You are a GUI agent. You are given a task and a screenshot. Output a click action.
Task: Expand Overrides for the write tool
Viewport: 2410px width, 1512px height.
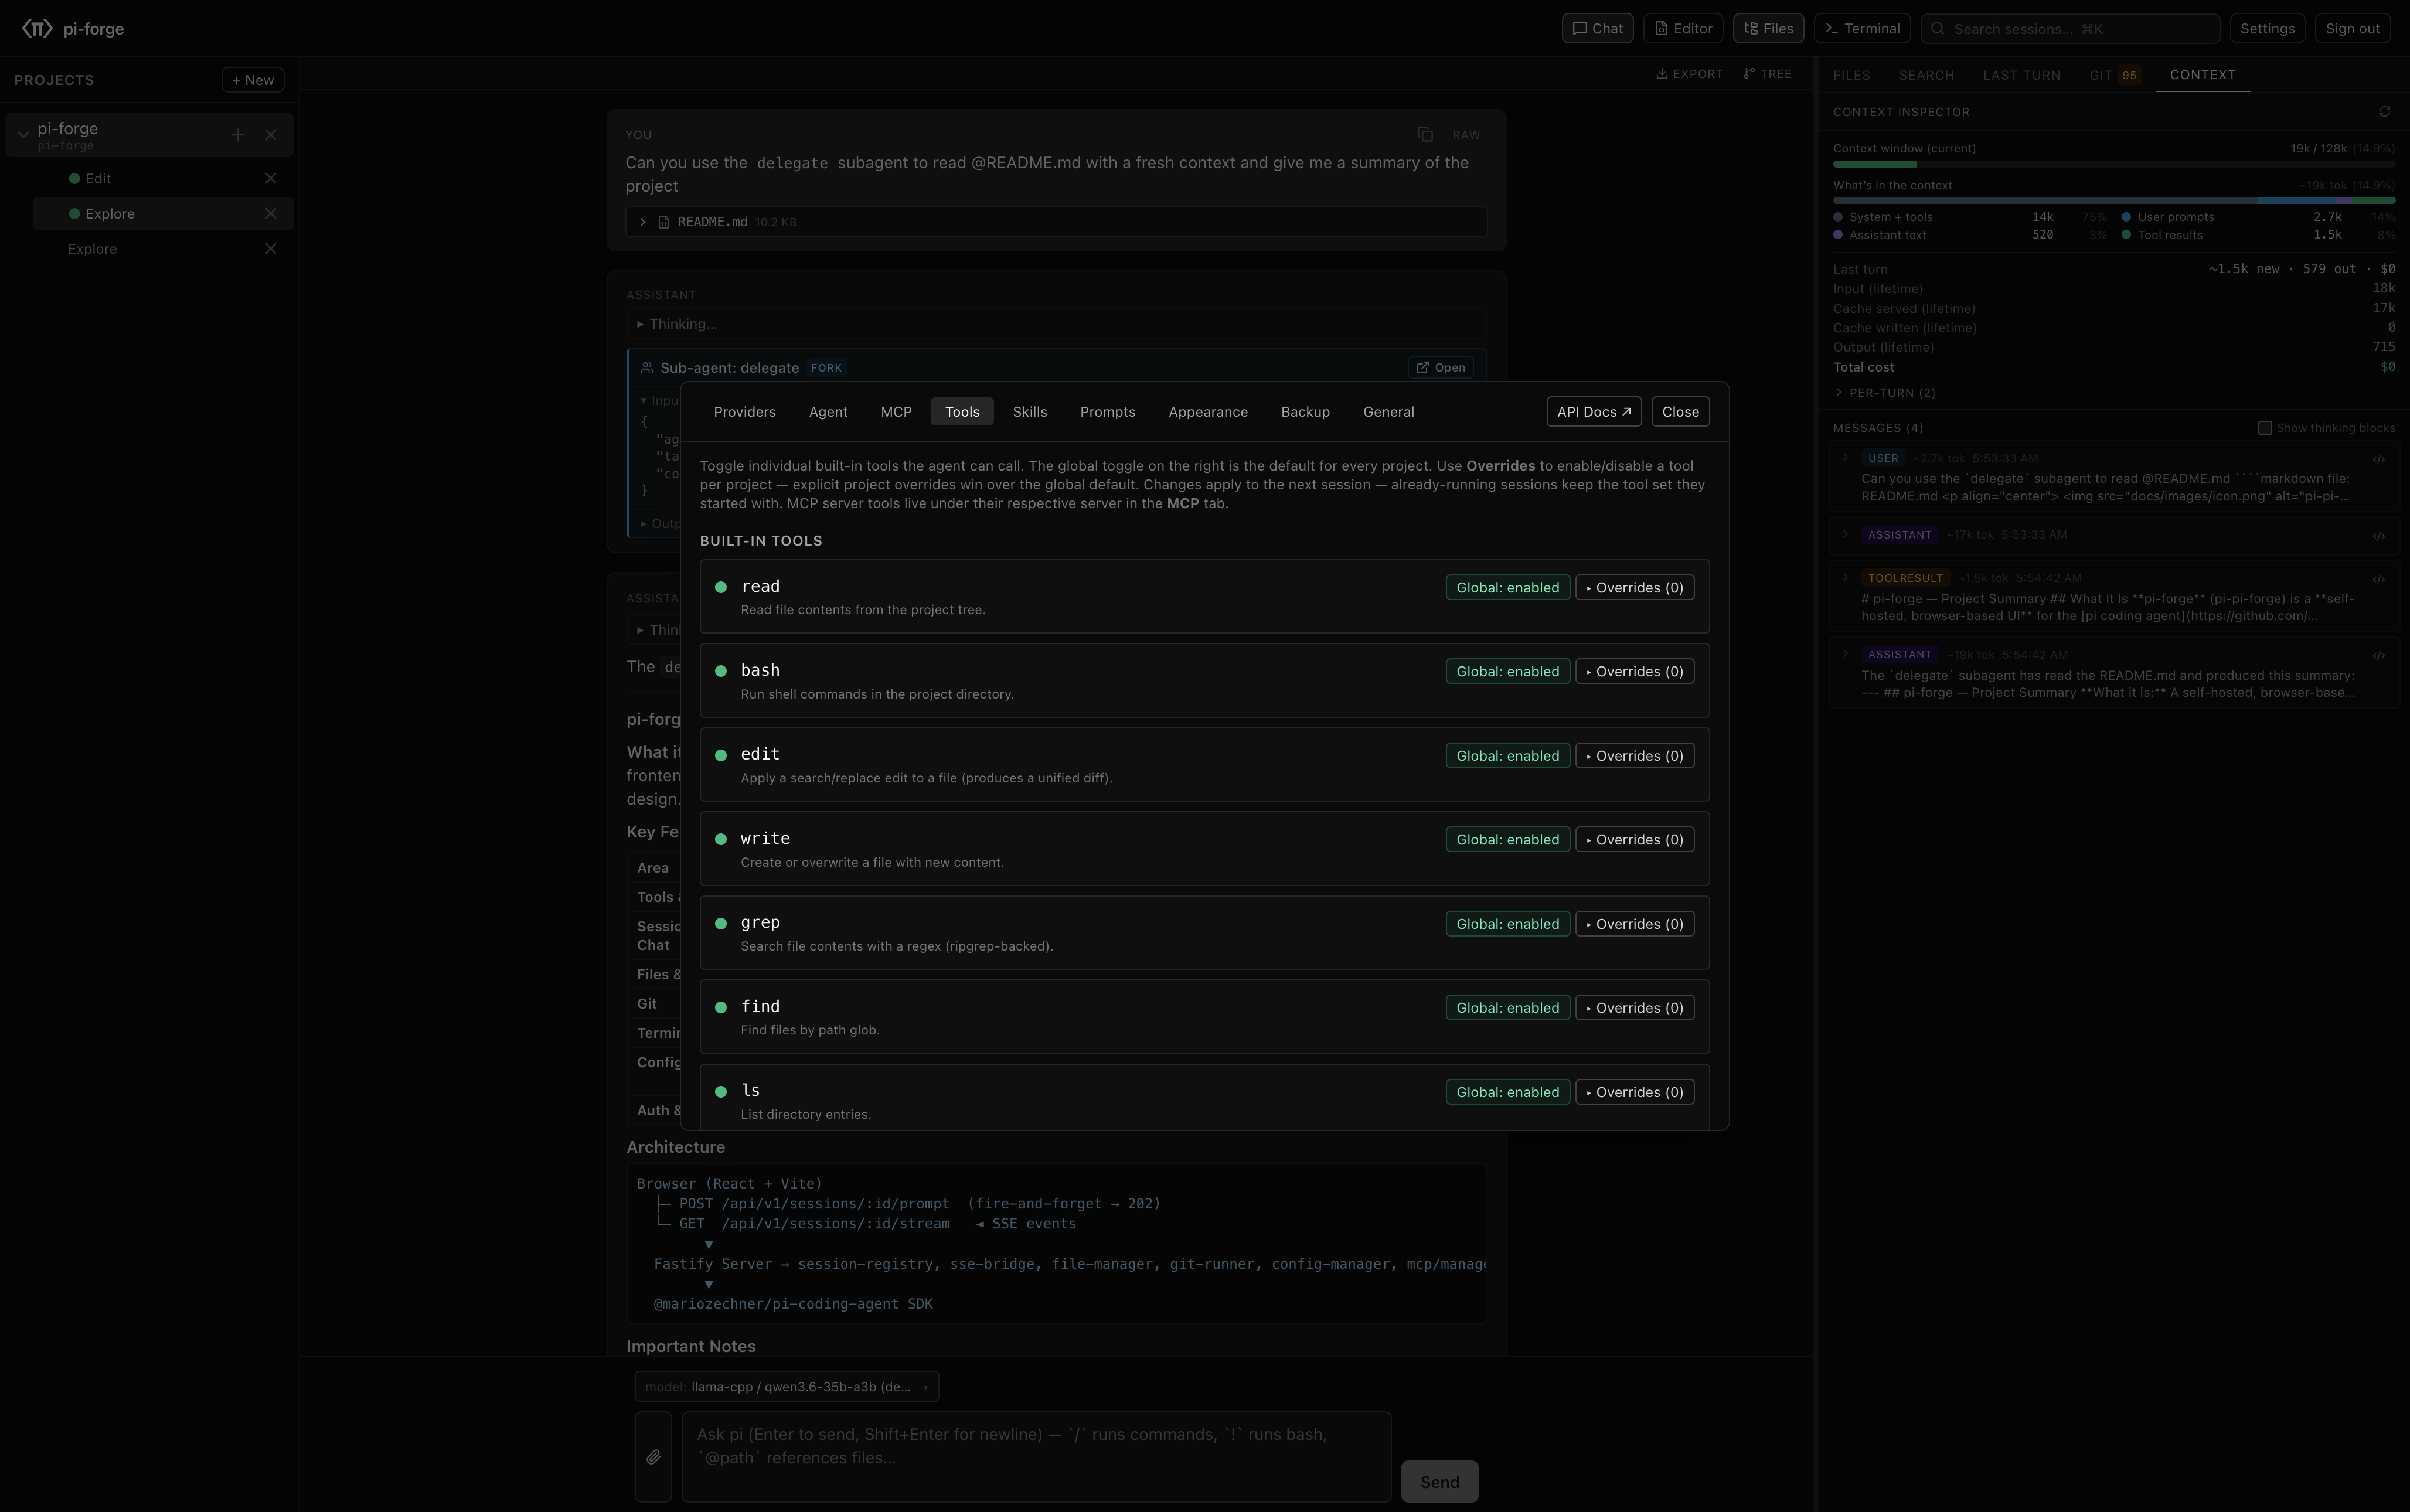pyautogui.click(x=1635, y=840)
